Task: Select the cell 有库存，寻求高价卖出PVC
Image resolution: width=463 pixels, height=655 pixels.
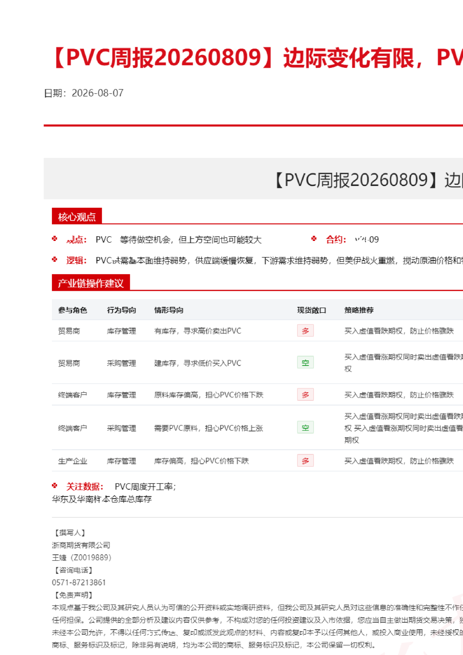Action: [198, 331]
